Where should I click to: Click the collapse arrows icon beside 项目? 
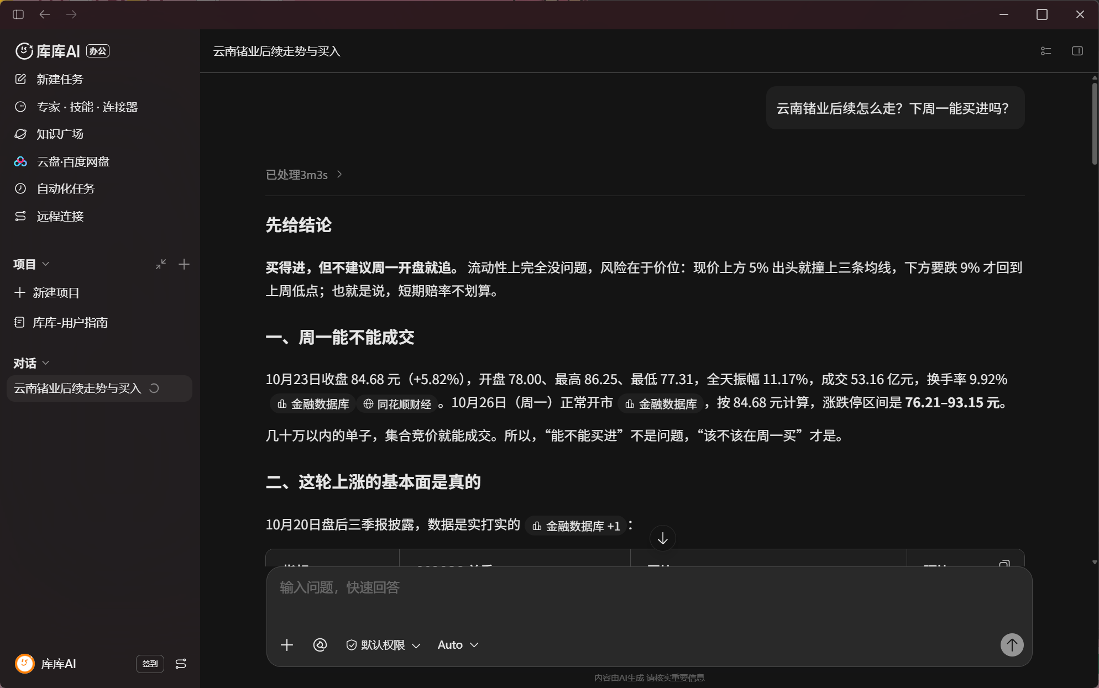coord(161,264)
